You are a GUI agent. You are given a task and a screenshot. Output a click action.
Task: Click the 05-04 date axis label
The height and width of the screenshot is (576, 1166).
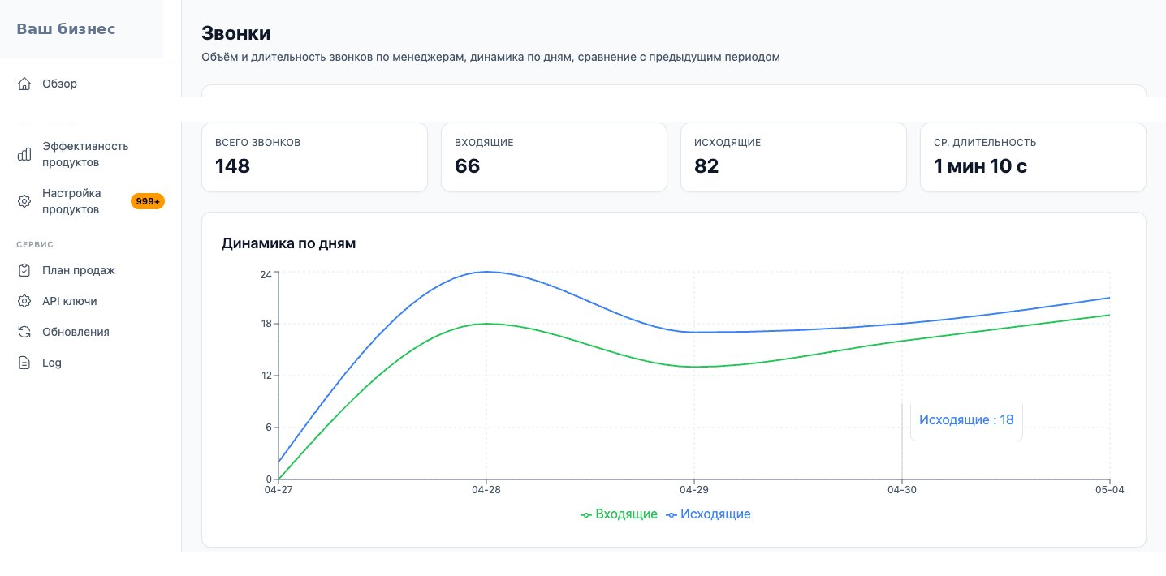click(x=1109, y=490)
